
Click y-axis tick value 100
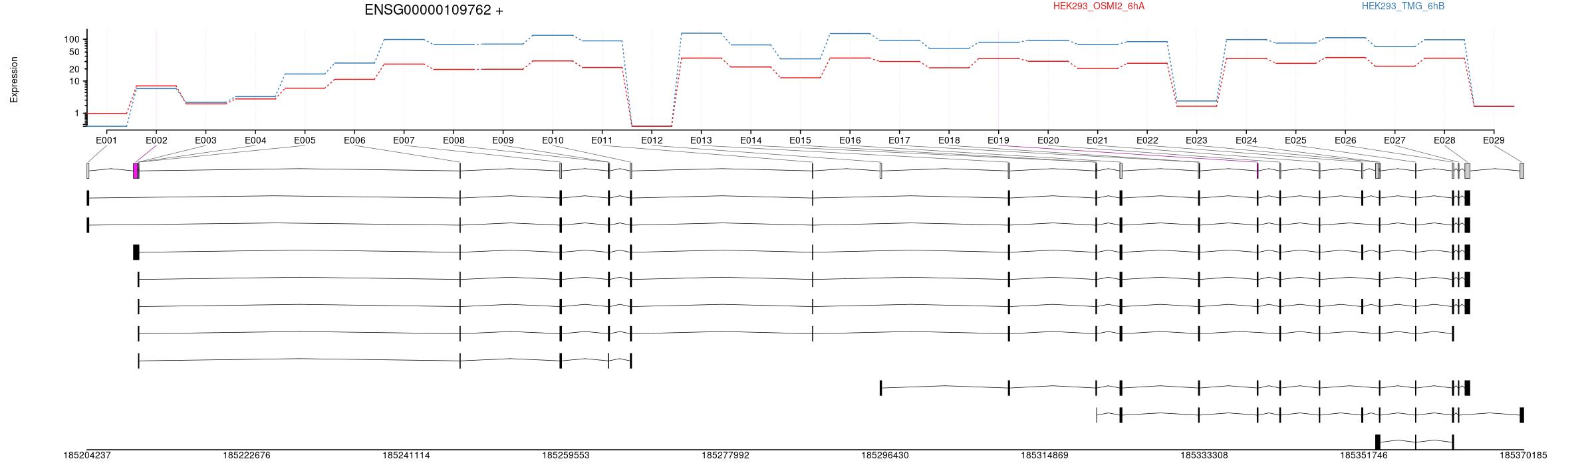pos(72,40)
